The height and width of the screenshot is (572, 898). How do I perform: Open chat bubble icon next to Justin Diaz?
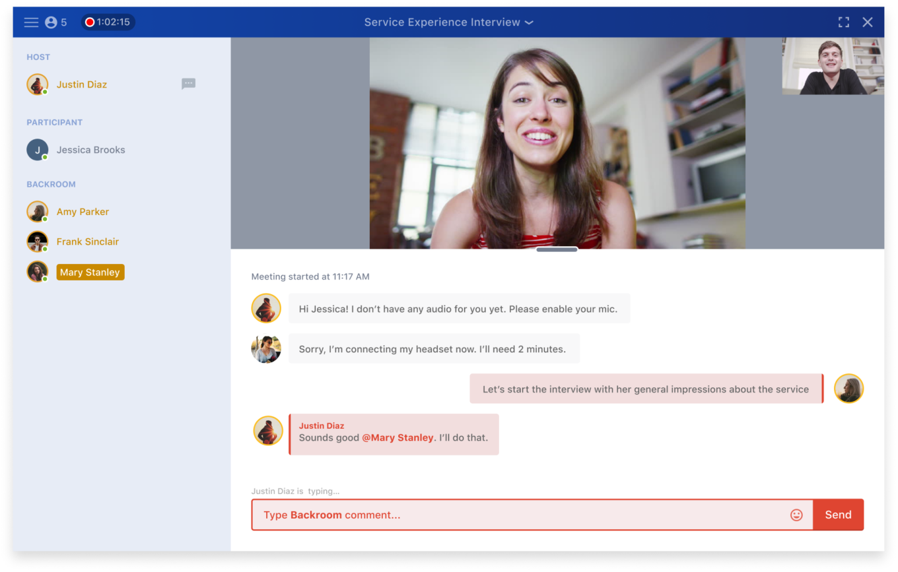189,84
